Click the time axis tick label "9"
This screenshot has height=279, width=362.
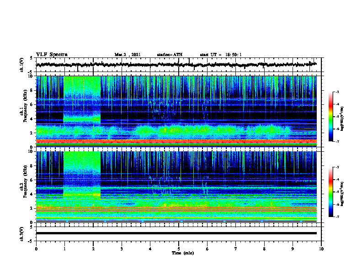[x=293, y=249]
